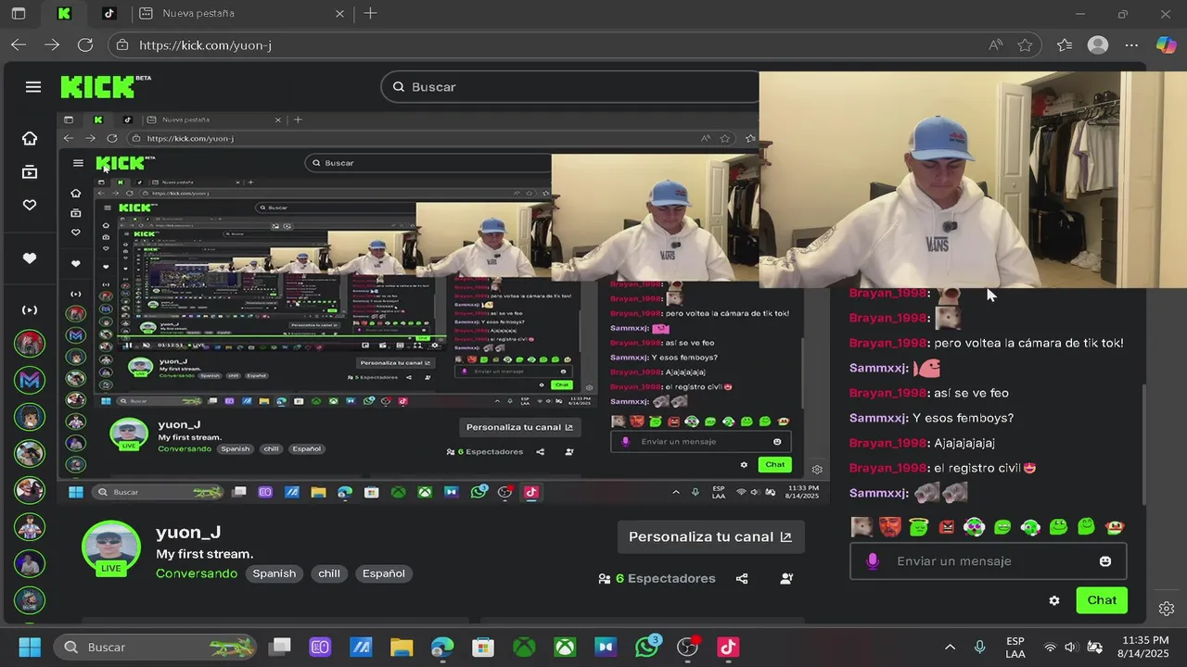Viewport: 1187px width, 667px height.
Task: Go back with the browser back arrow
Action: [x=19, y=44]
